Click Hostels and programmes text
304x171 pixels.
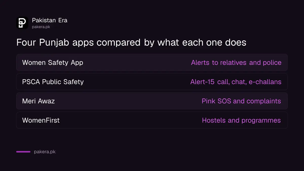click(x=241, y=120)
